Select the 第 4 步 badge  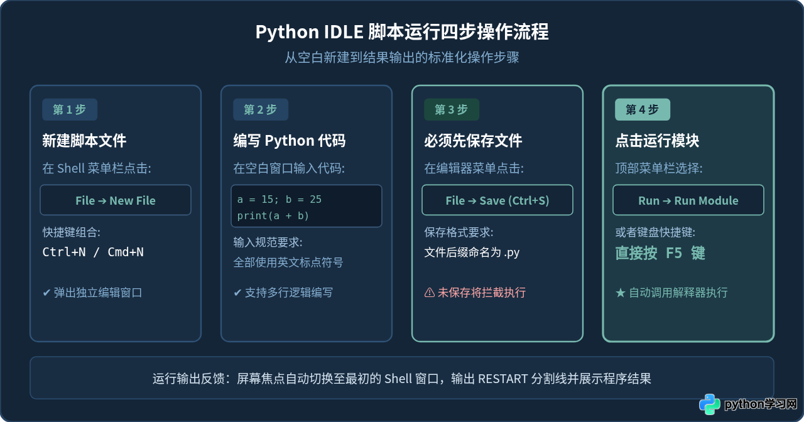pos(643,109)
